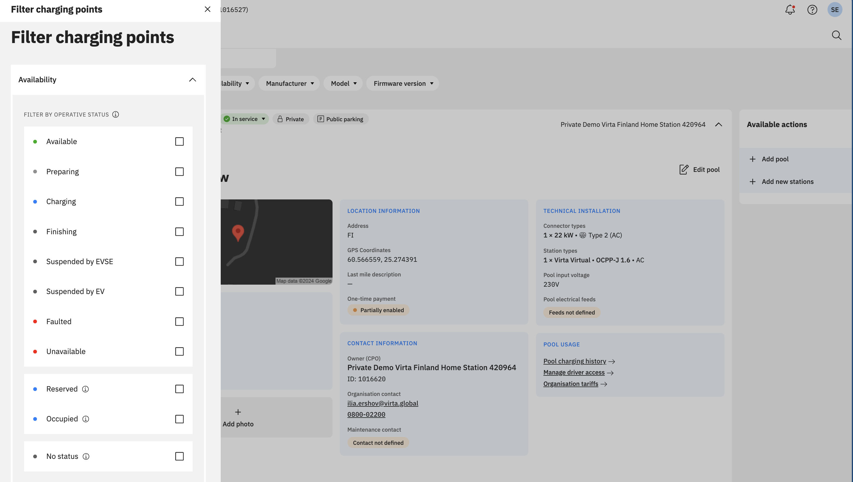The height and width of the screenshot is (482, 853).
Task: Open the SE user avatar menu
Action: coord(835,10)
